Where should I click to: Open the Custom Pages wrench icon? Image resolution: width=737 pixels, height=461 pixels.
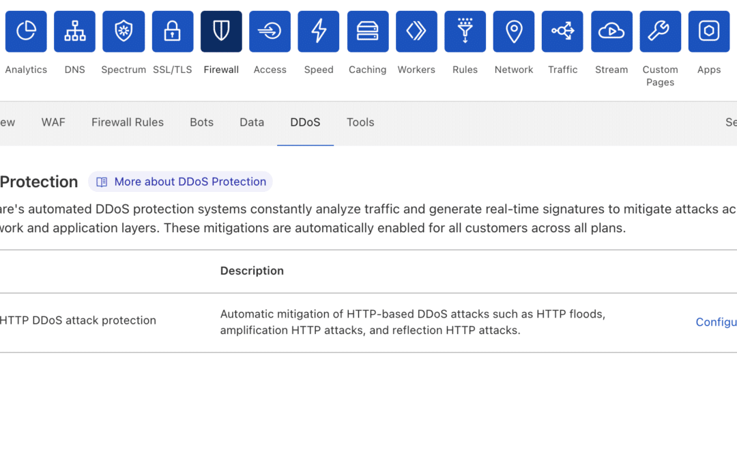[661, 31]
